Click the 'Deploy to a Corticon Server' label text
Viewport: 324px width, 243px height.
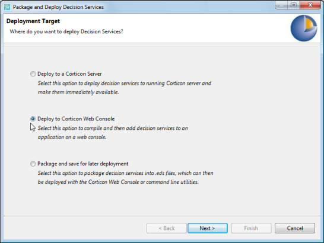[x=69, y=74]
